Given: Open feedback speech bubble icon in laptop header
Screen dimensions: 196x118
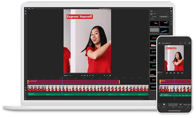Looking at the screenshot, I should [x=171, y=8].
